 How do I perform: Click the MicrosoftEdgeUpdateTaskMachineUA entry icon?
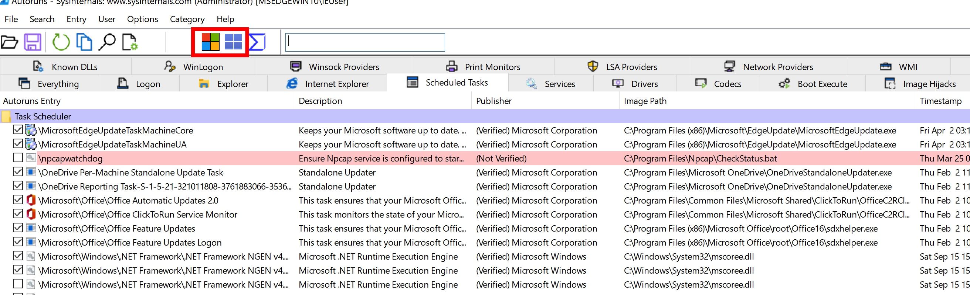click(x=31, y=144)
